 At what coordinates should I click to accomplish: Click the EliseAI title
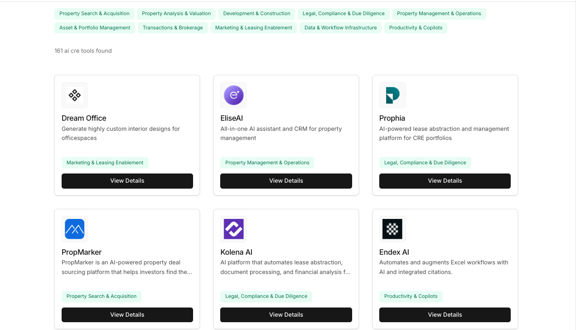(232, 118)
